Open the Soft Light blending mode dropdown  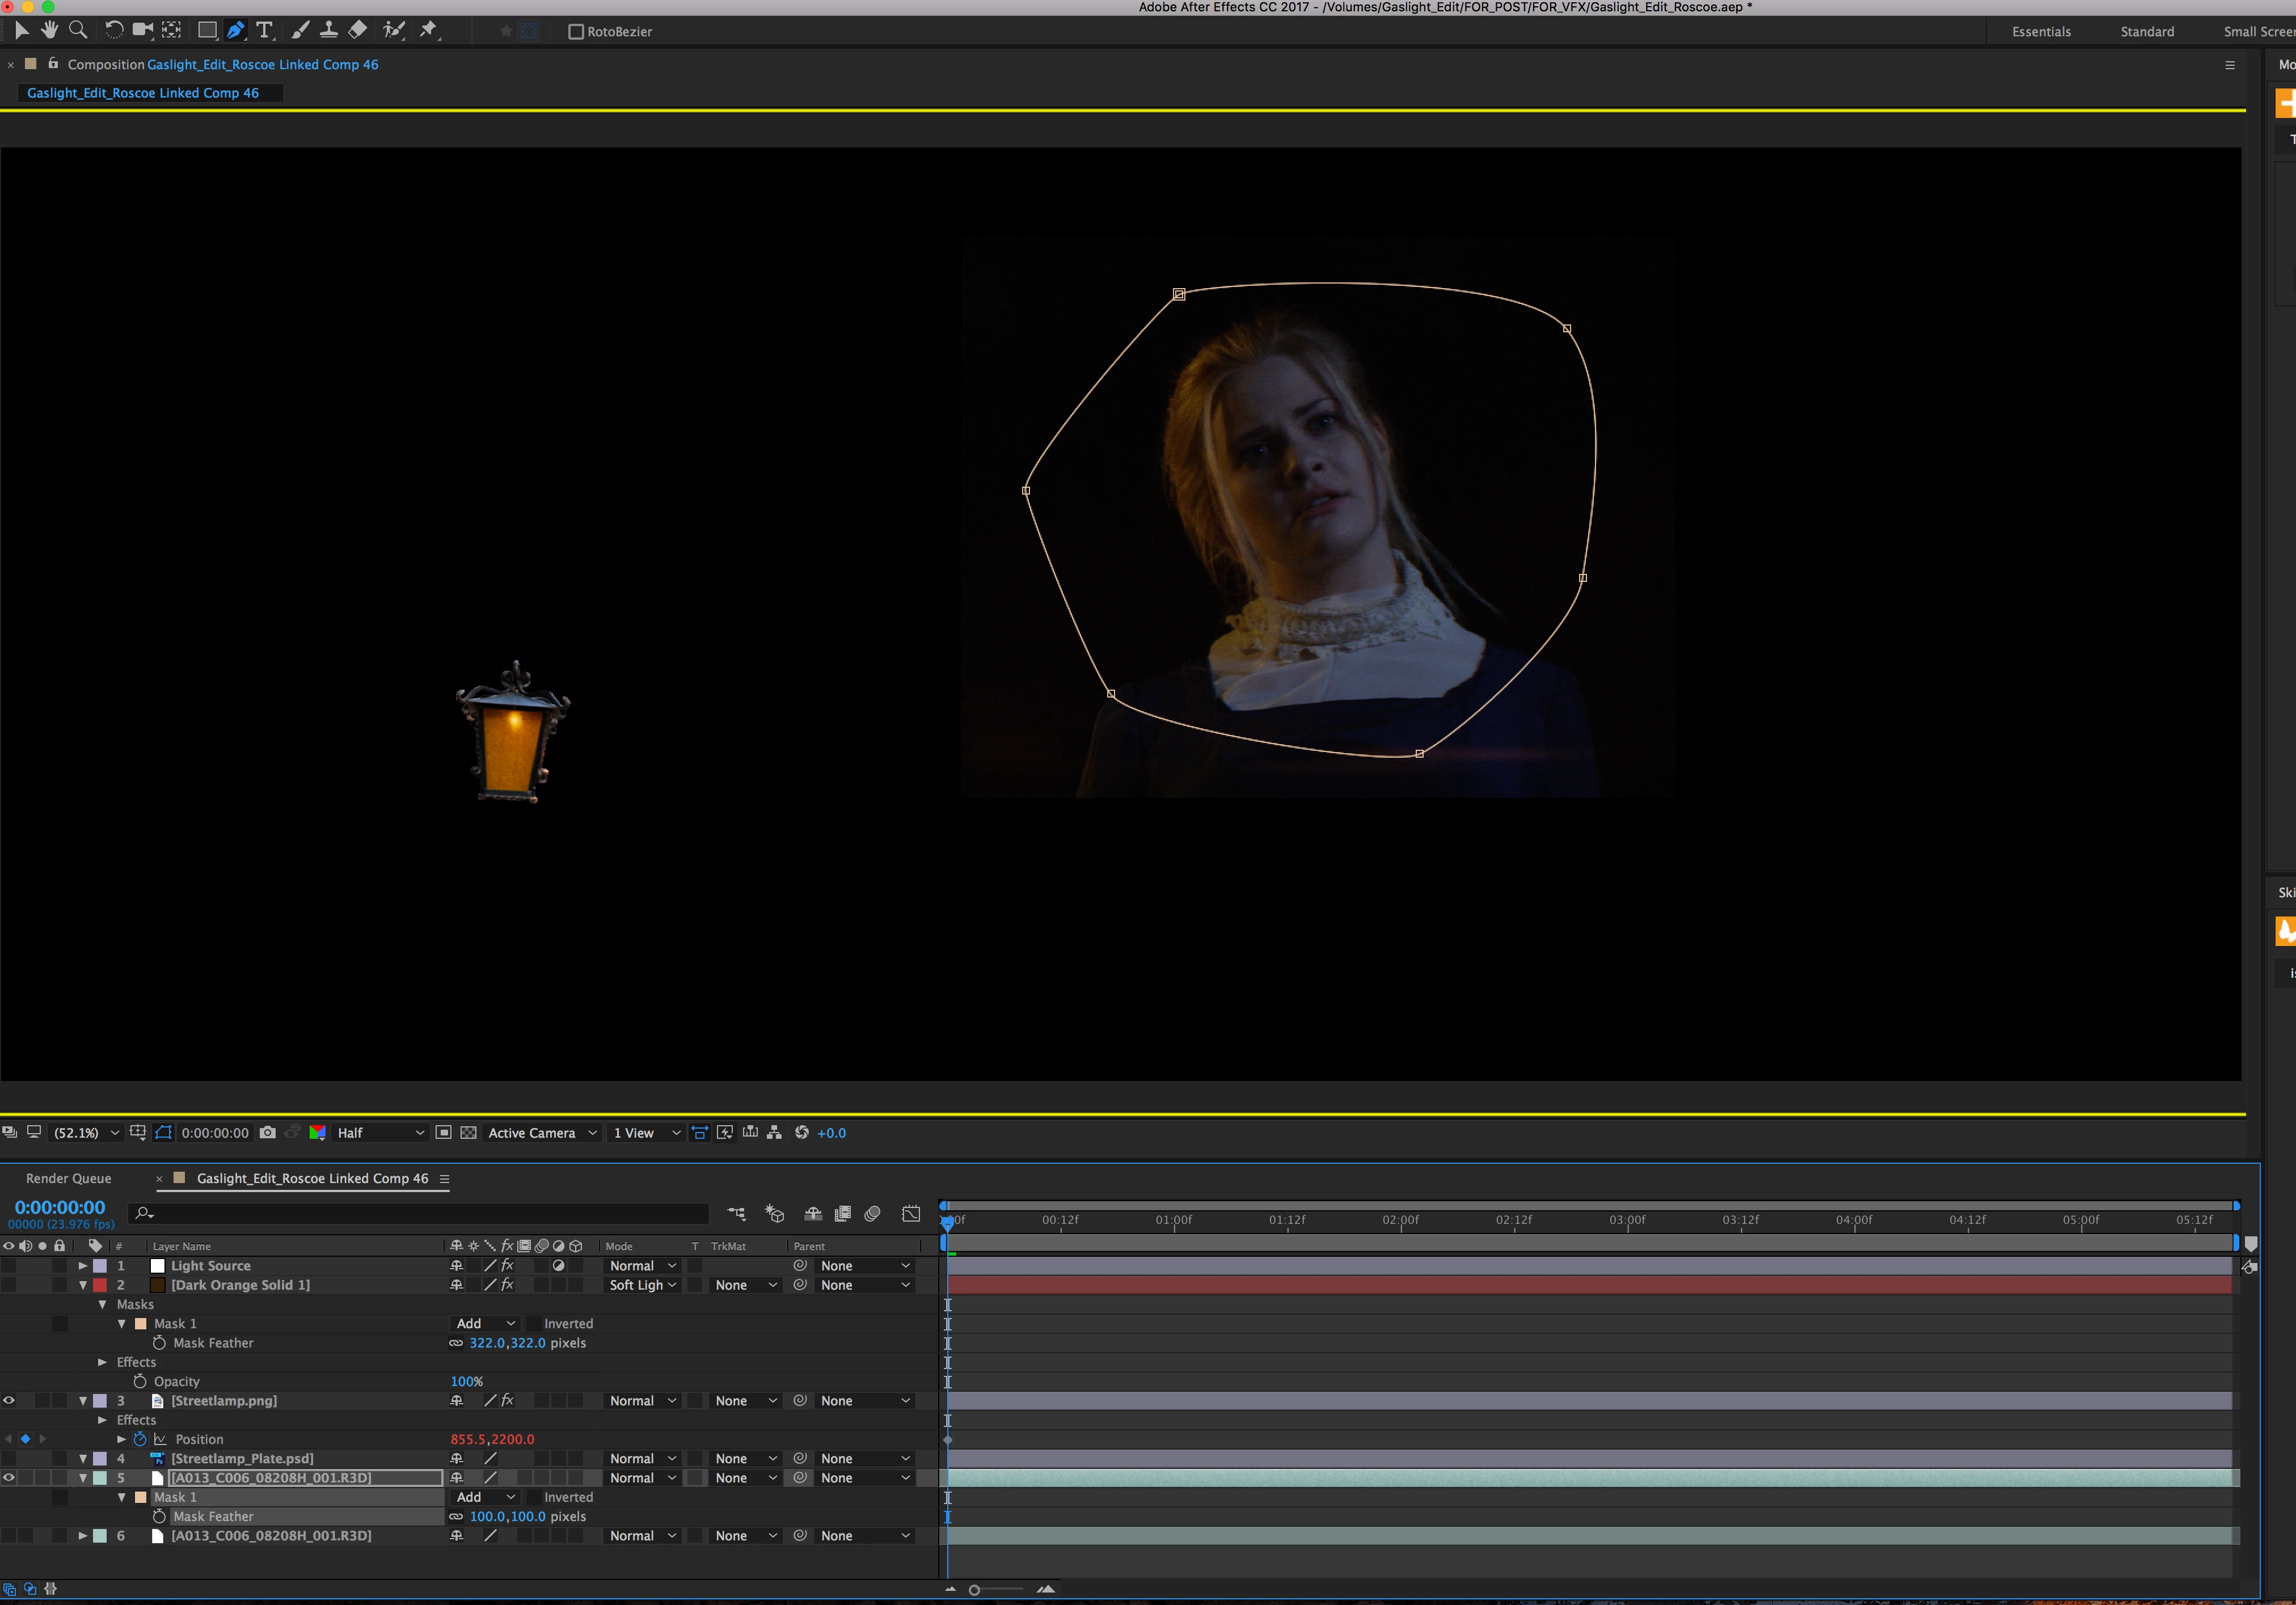point(643,1285)
